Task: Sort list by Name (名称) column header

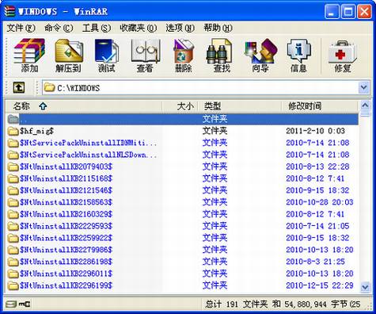Action: (x=84, y=106)
